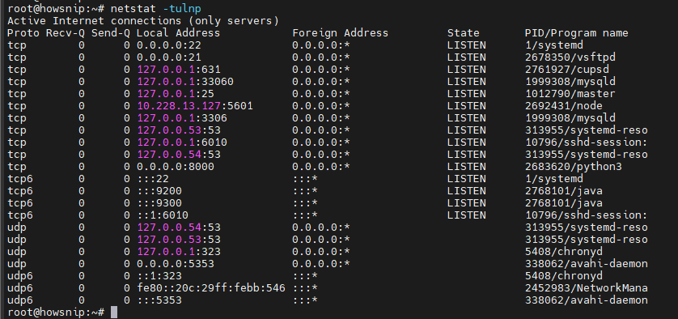
Task: Click the address 127.0.0.1:25
Action: tap(175, 93)
